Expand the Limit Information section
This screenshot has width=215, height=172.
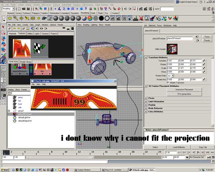[146, 101]
